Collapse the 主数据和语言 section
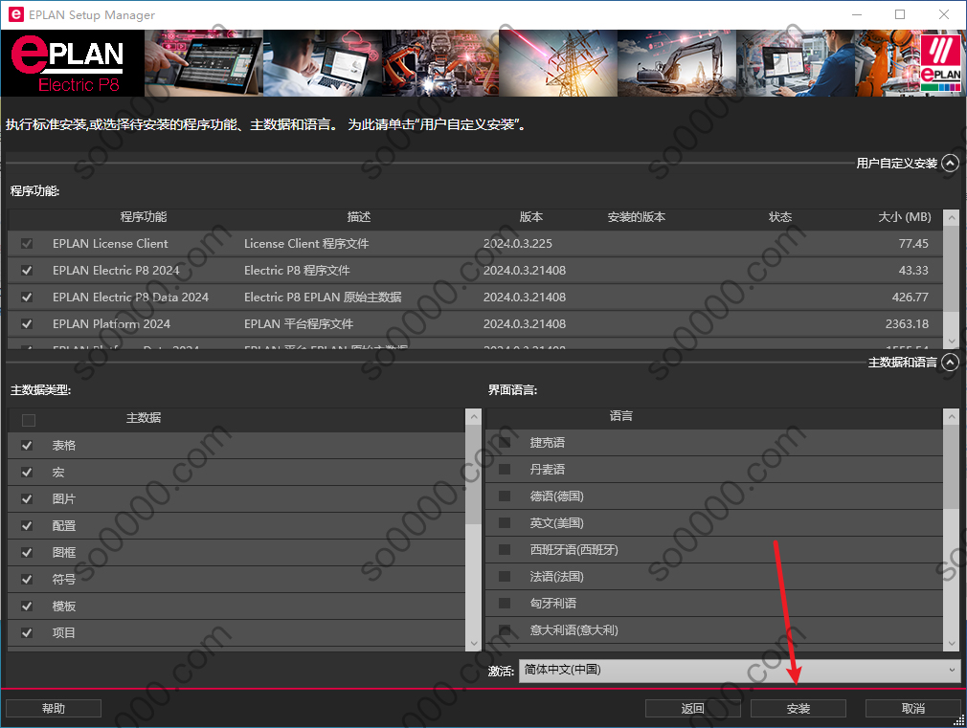967x728 pixels. (x=951, y=362)
